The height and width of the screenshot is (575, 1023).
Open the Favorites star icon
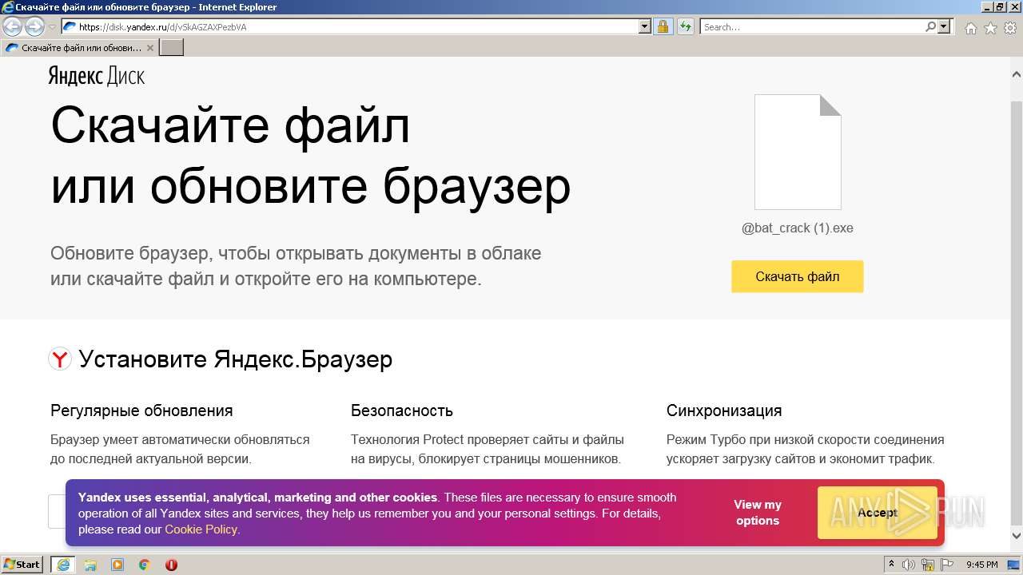990,28
